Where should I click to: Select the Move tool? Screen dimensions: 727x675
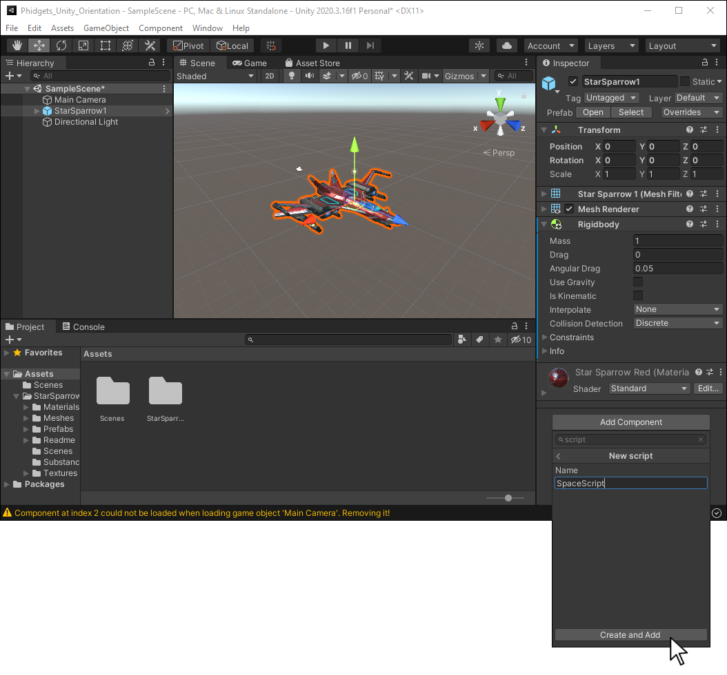39,45
